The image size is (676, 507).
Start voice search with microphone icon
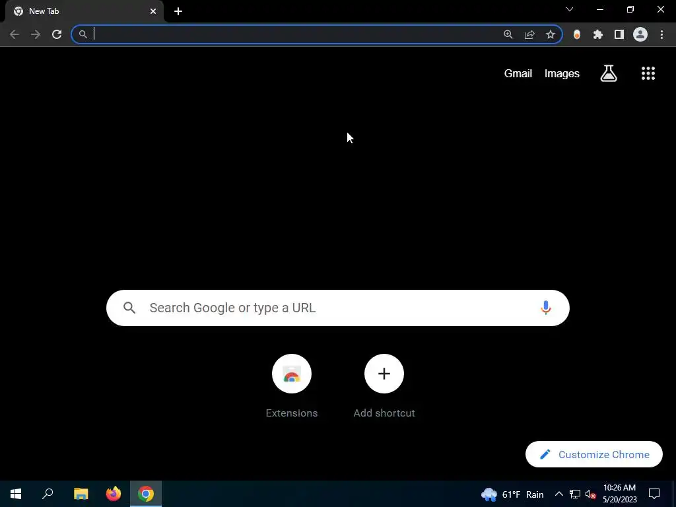[546, 308]
